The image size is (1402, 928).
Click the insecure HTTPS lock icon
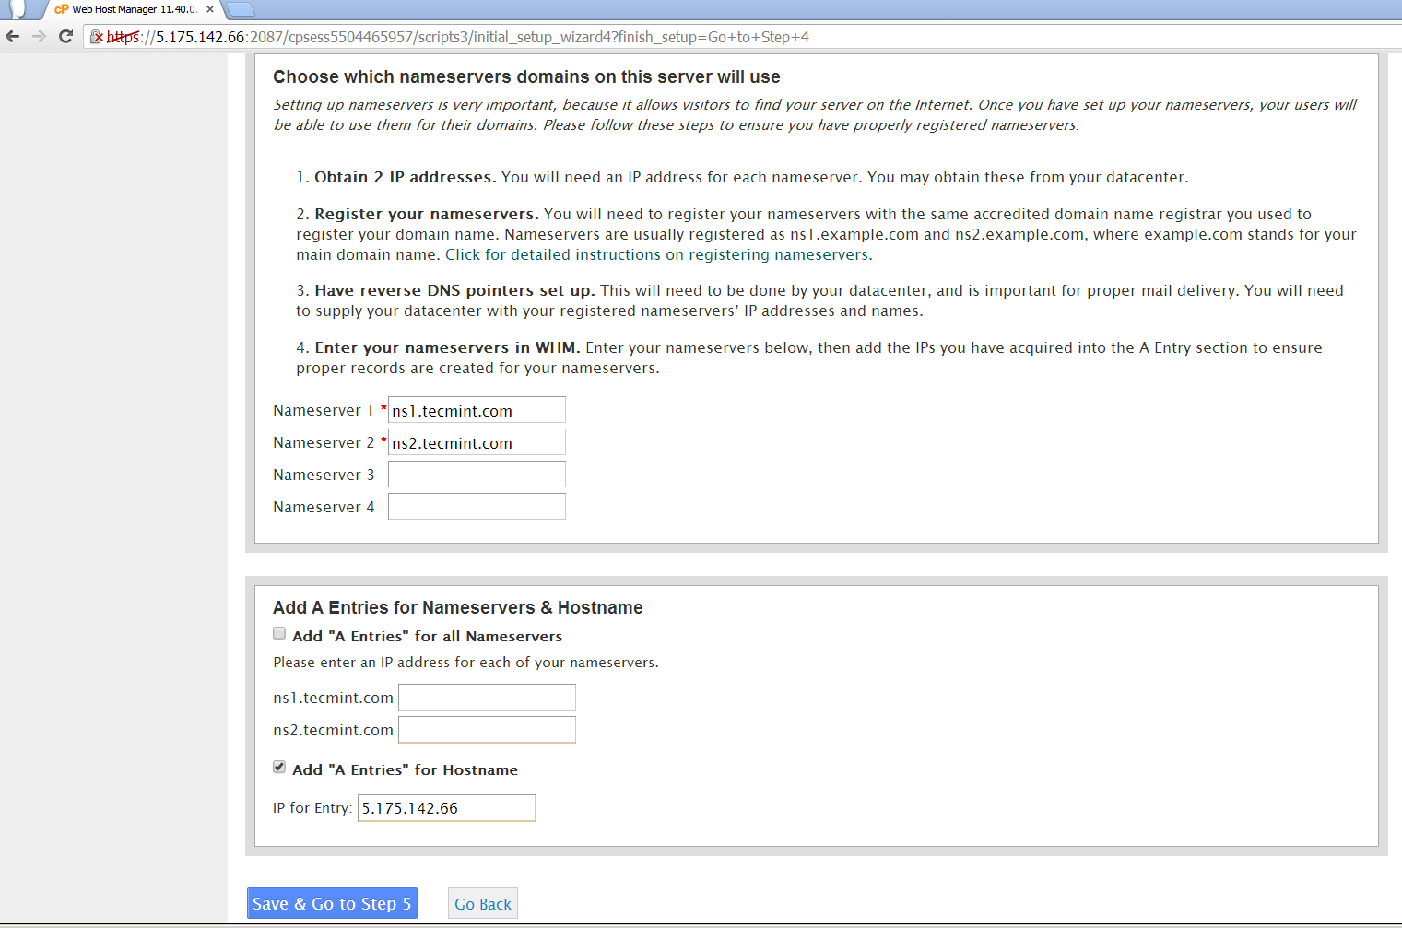pyautogui.click(x=97, y=37)
